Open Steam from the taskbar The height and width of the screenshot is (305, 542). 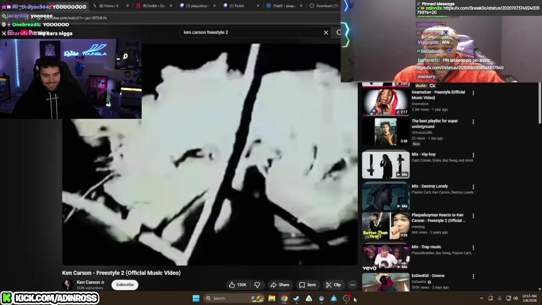[296, 298]
